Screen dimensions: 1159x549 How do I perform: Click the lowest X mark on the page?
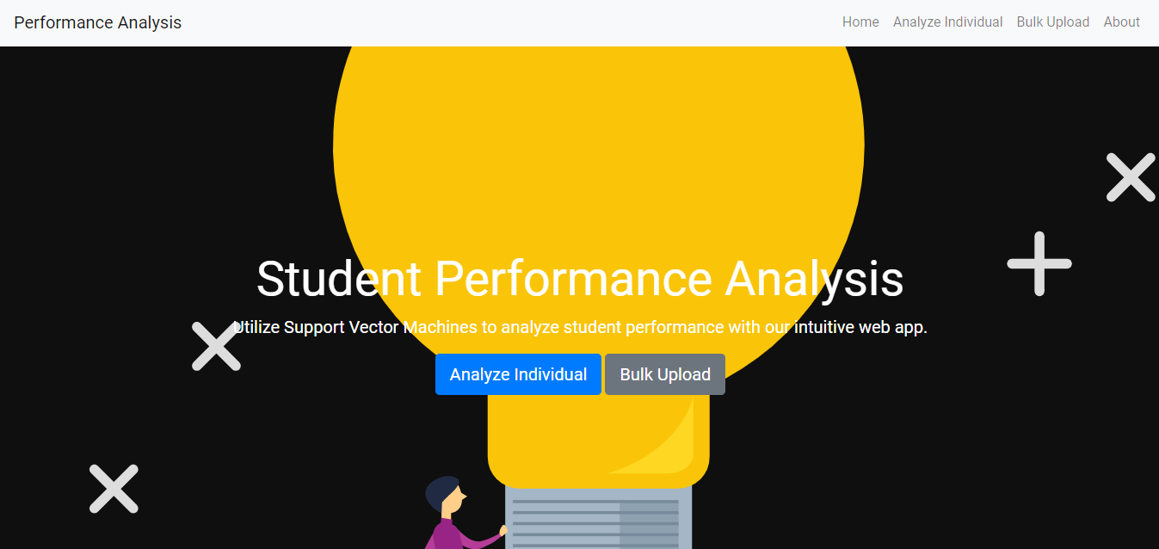click(114, 489)
